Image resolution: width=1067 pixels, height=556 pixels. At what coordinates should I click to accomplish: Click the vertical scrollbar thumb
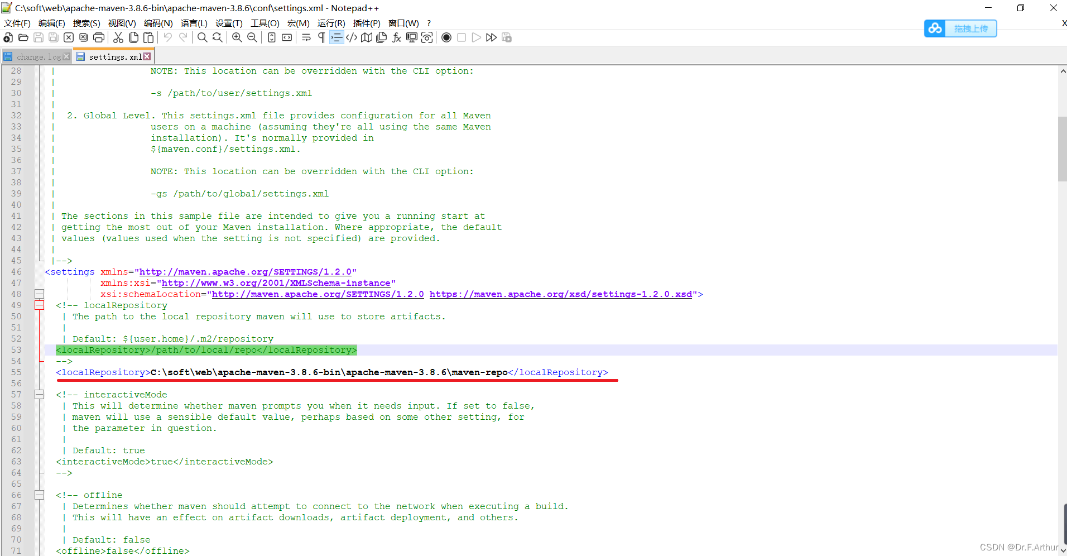click(1062, 149)
